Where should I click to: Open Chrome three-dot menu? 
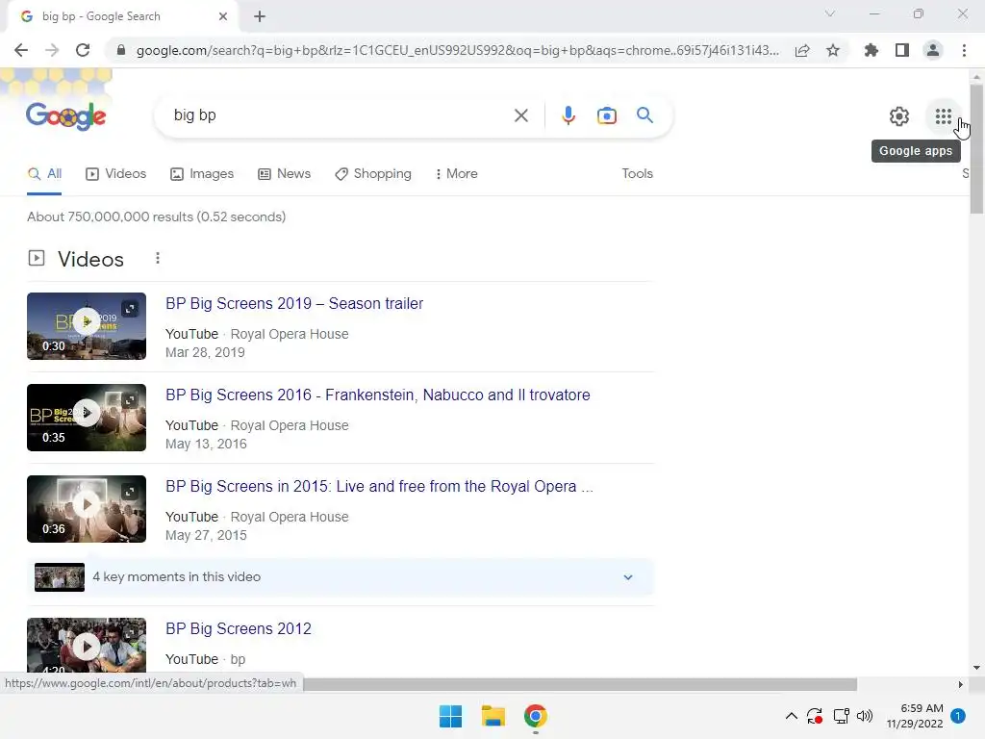point(964,50)
